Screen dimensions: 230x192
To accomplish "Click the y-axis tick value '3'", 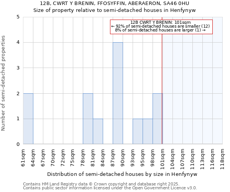I will 18,68.
